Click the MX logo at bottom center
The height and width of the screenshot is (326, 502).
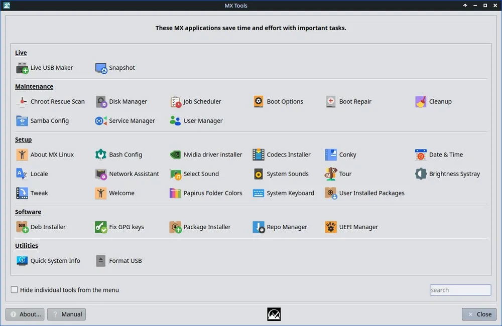274,314
